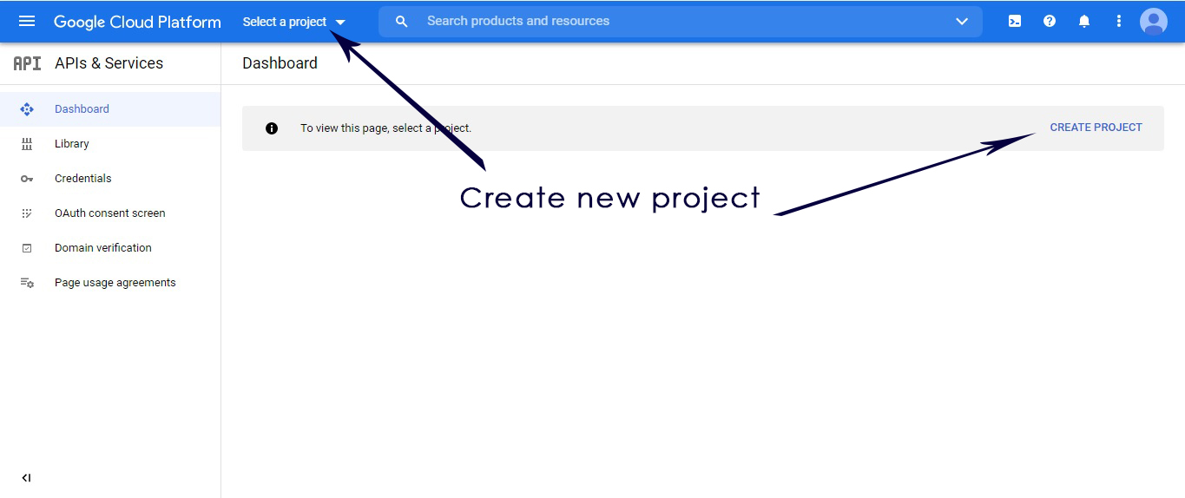Image resolution: width=1185 pixels, height=498 pixels.
Task: Open Credentials in the sidebar
Action: click(110, 179)
